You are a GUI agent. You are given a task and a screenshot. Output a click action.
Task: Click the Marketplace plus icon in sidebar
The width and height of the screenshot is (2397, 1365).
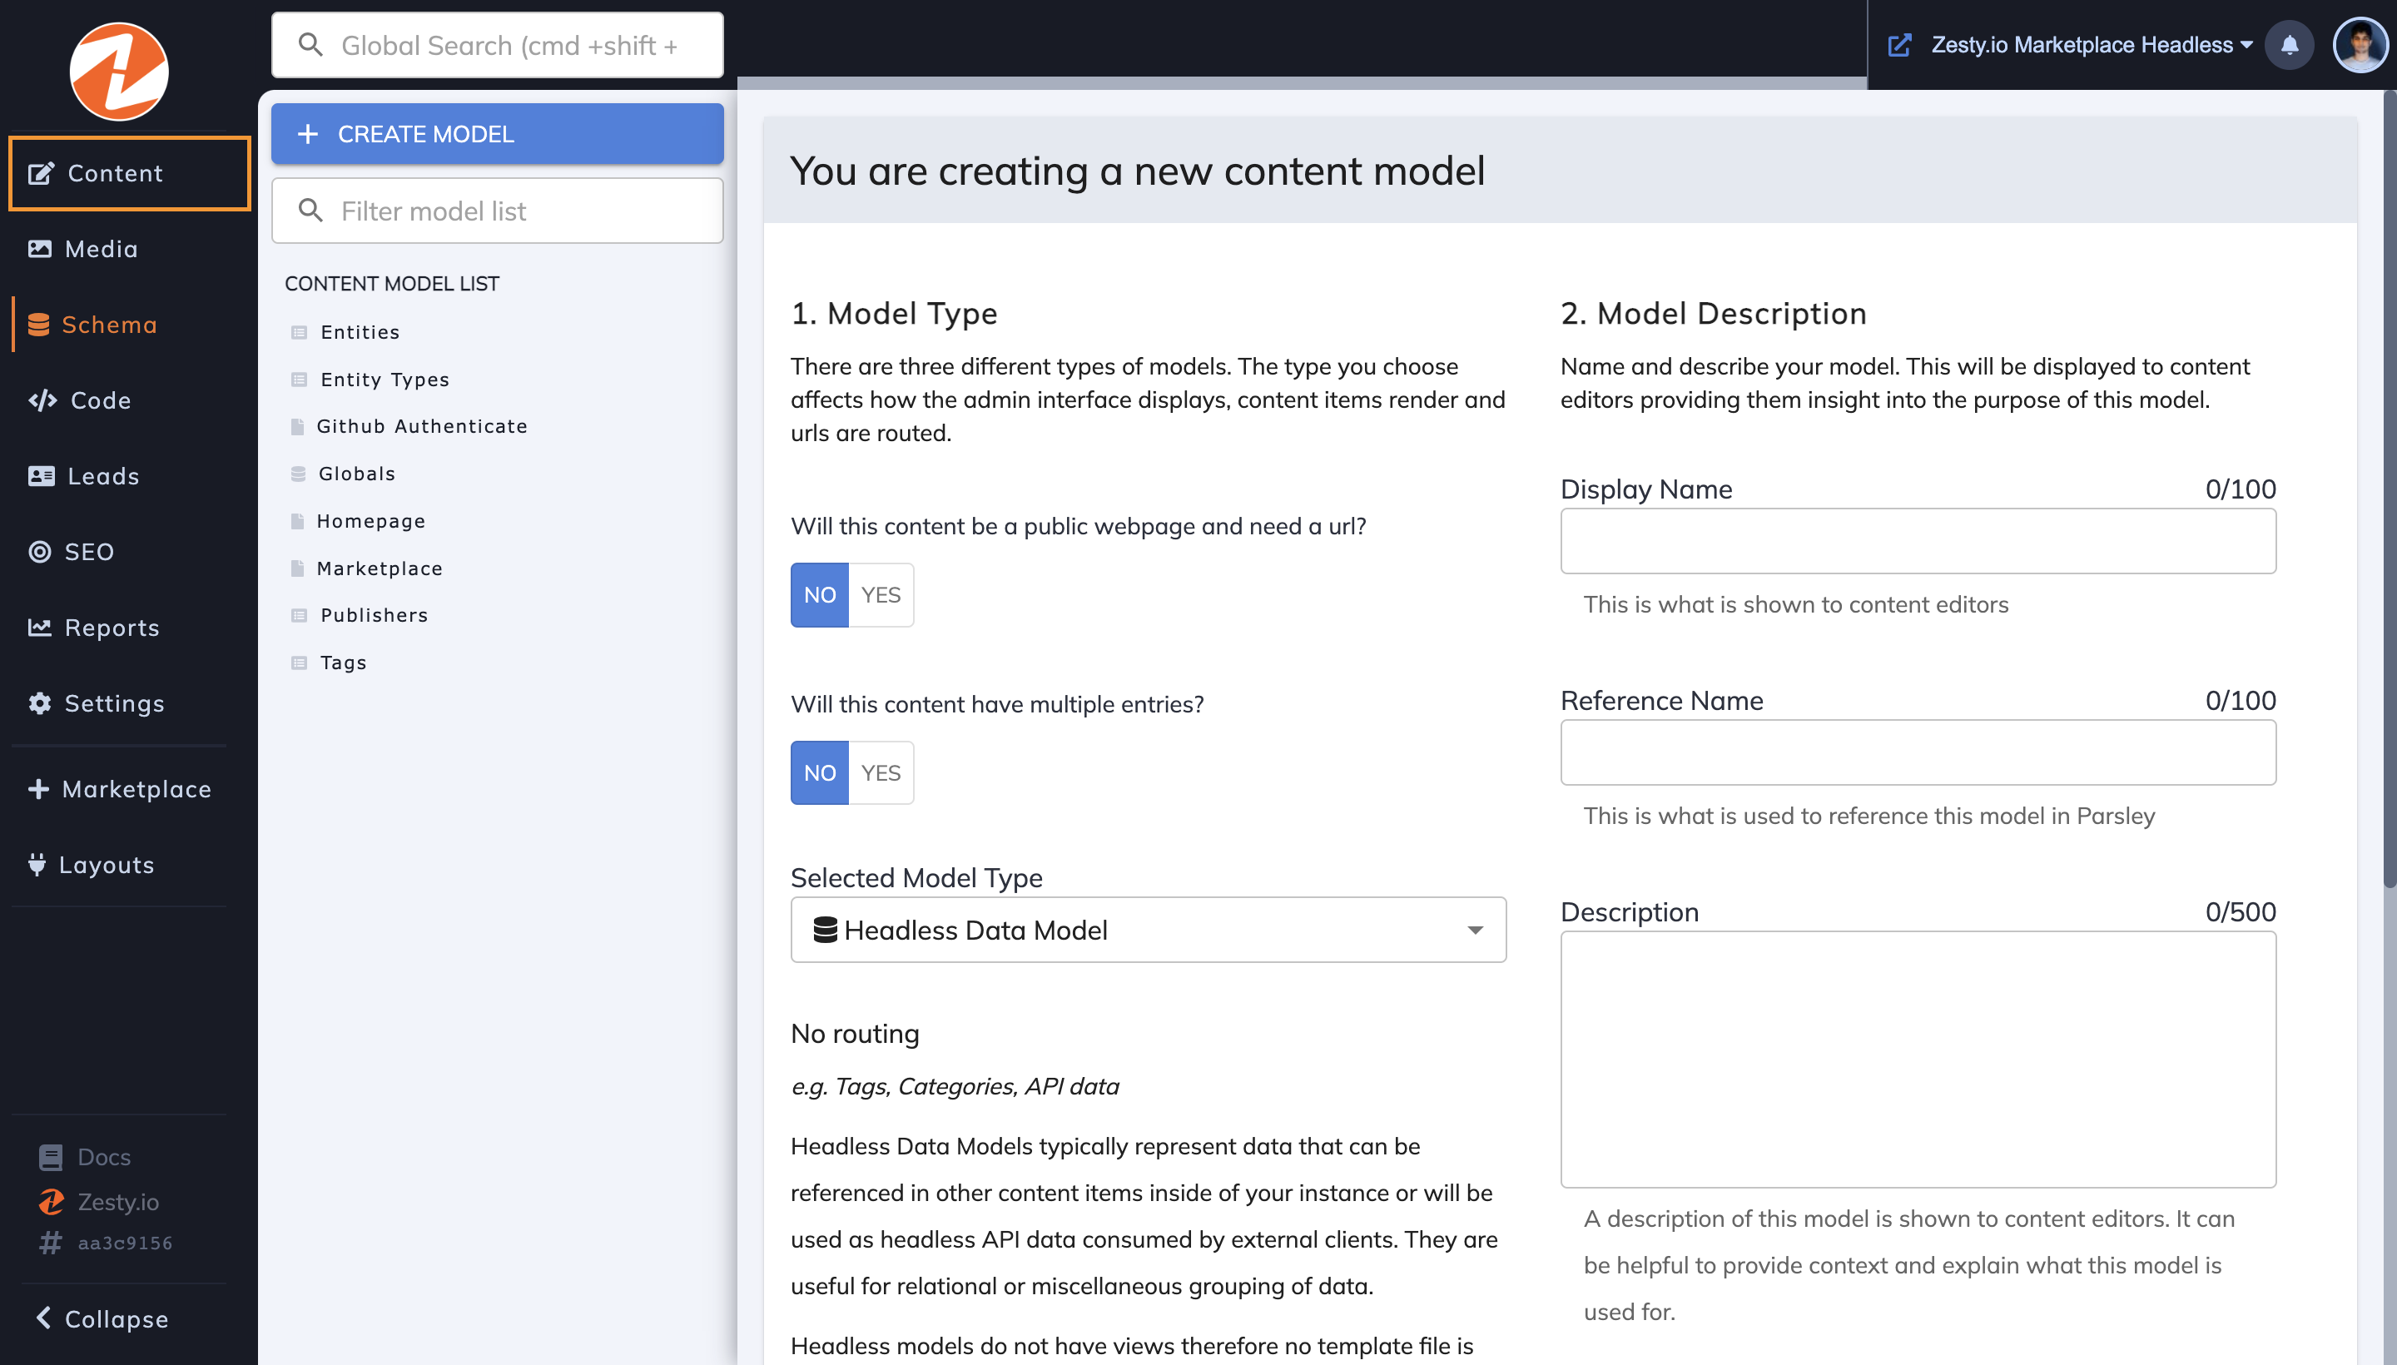(38, 789)
